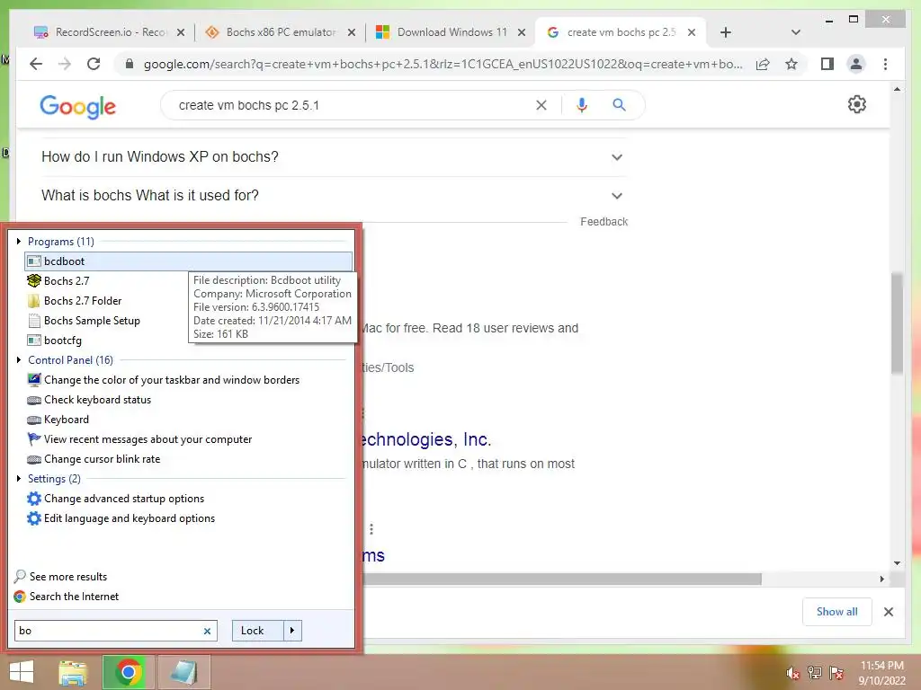Switch to Bochs x86 PC emulator tab

[281, 32]
